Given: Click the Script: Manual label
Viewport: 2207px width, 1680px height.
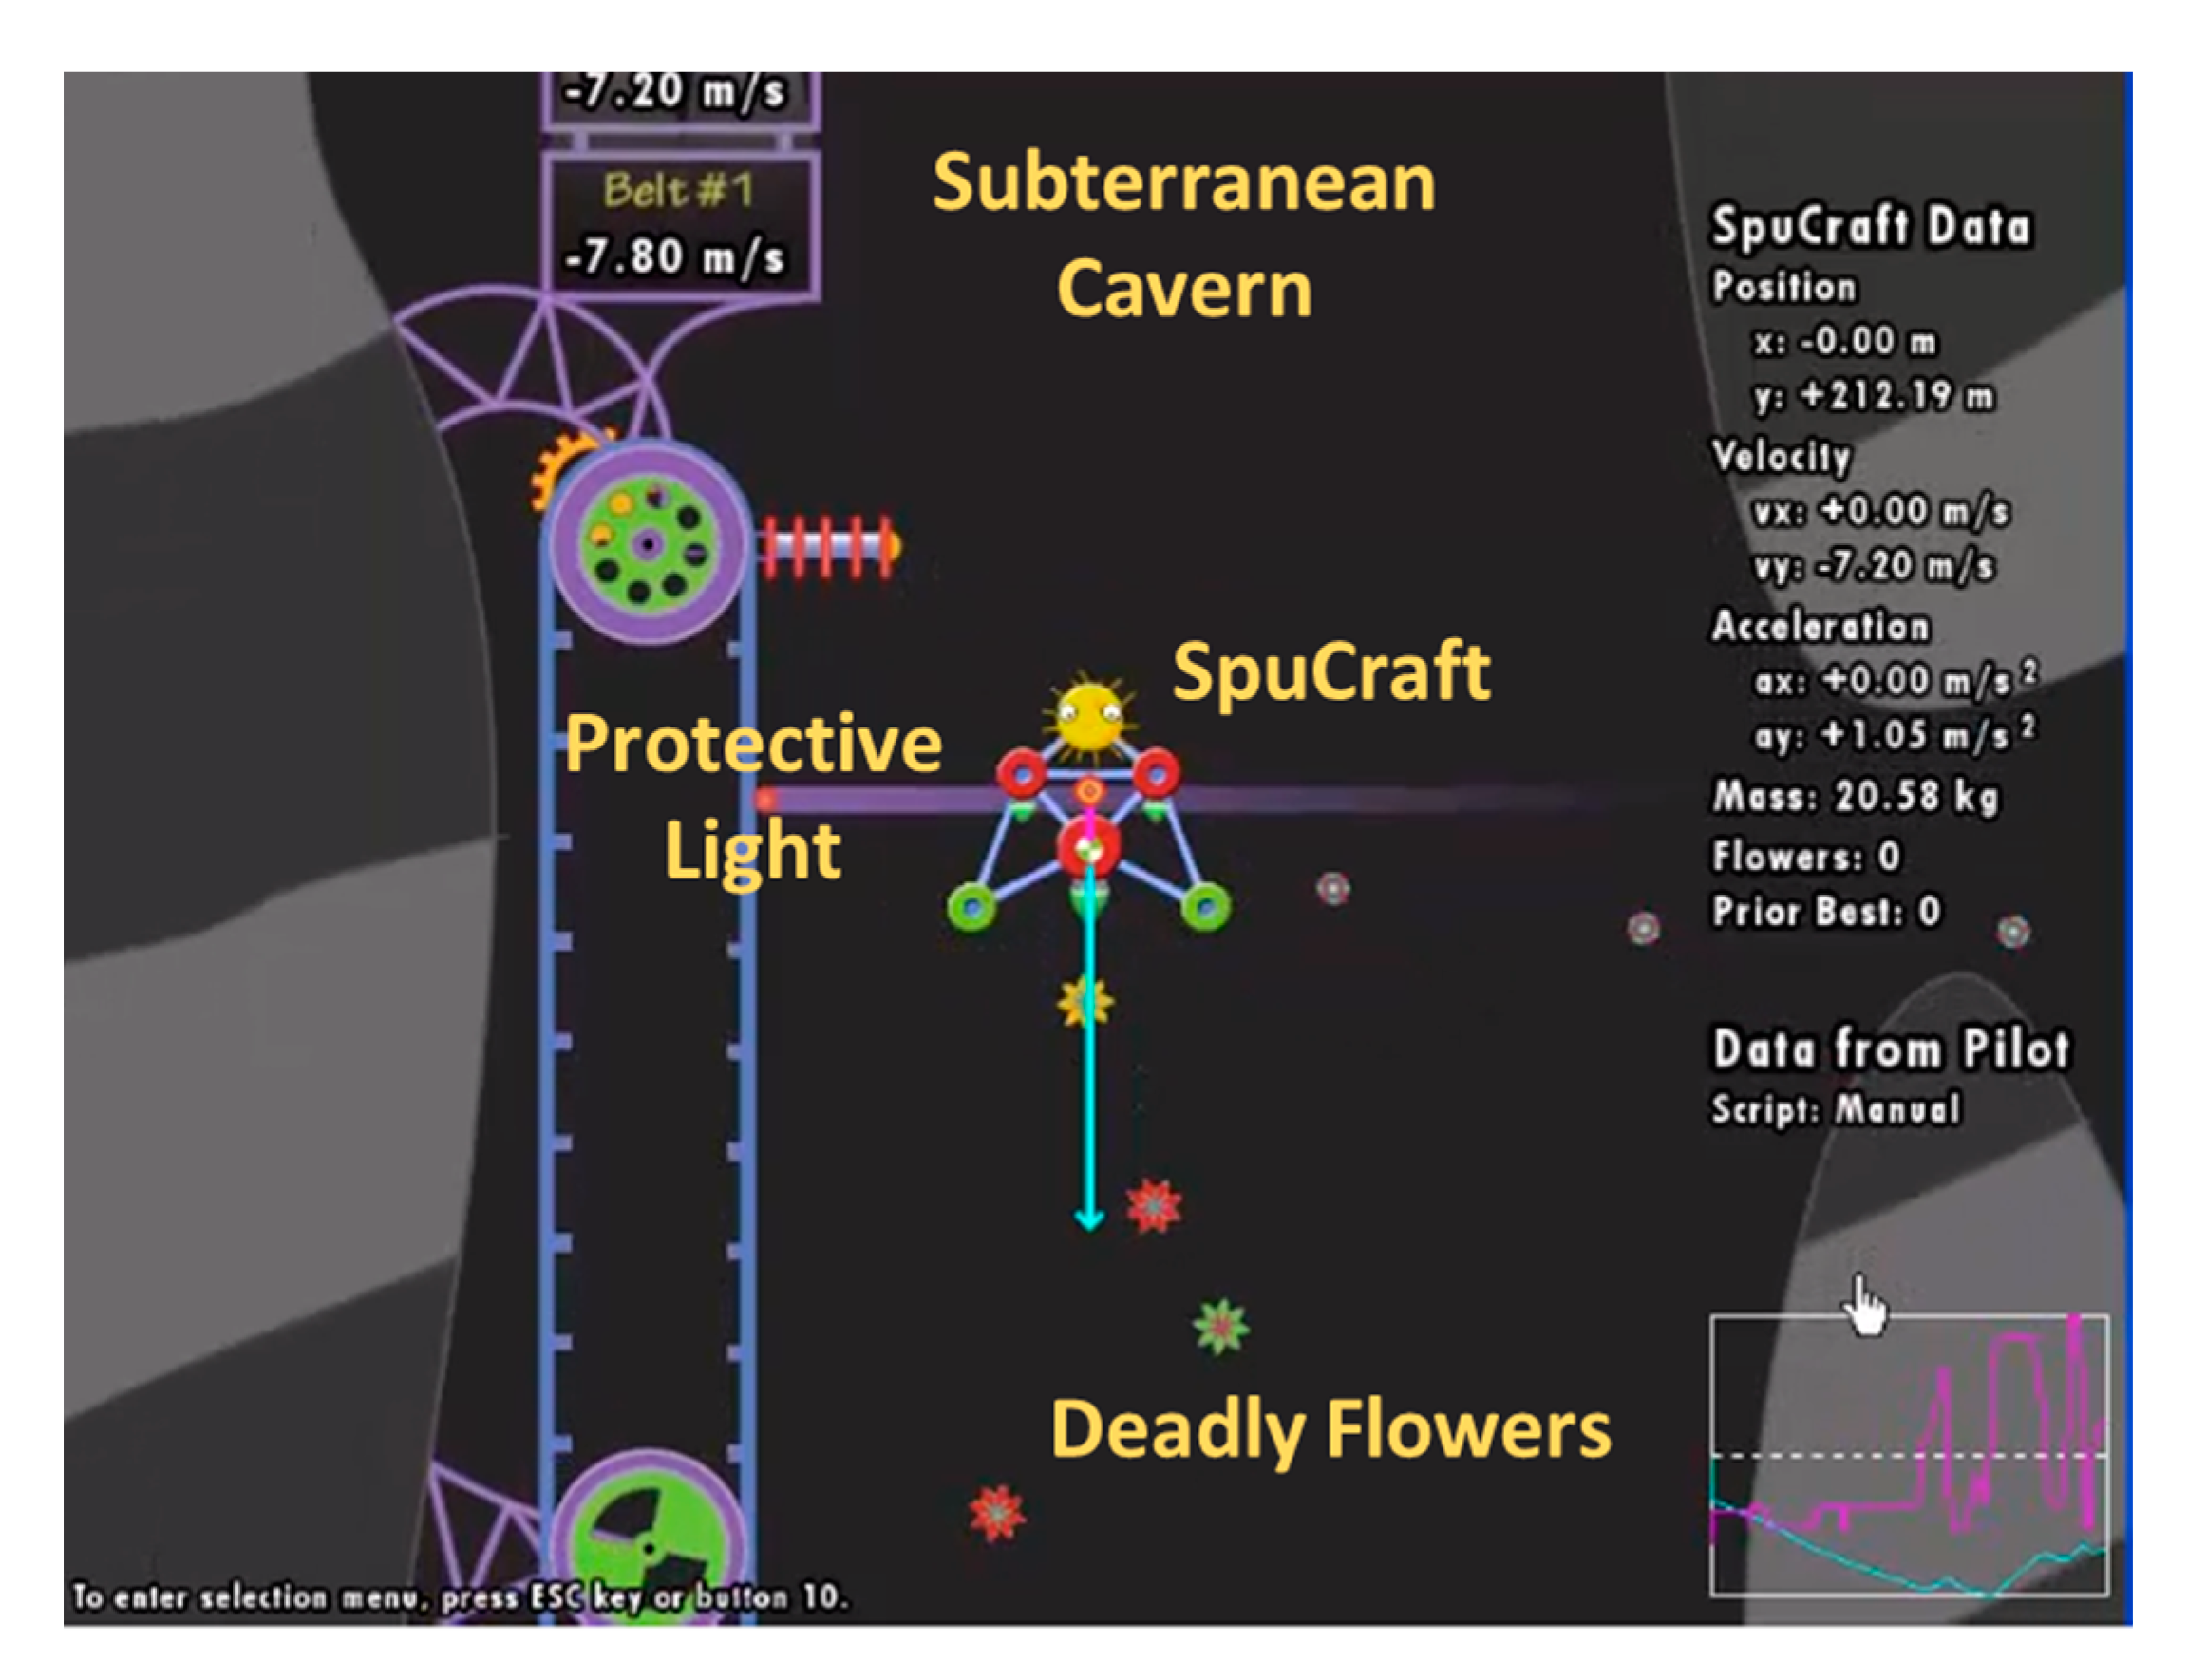Looking at the screenshot, I should pos(1835,1109).
